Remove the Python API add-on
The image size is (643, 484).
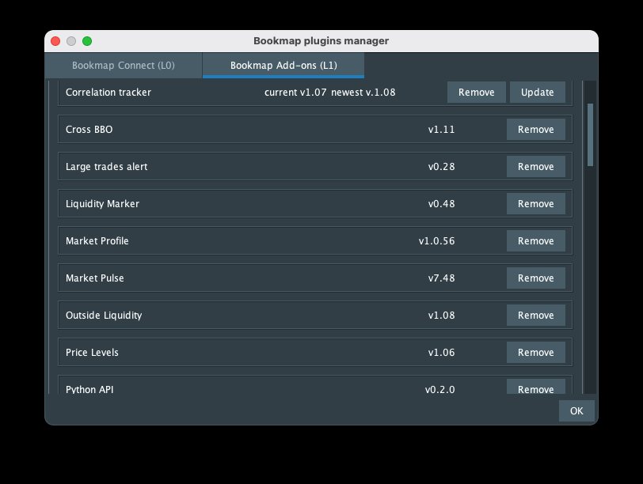coord(535,387)
